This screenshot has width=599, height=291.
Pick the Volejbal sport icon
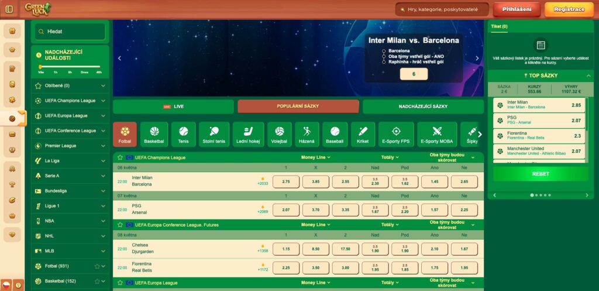coord(280,134)
